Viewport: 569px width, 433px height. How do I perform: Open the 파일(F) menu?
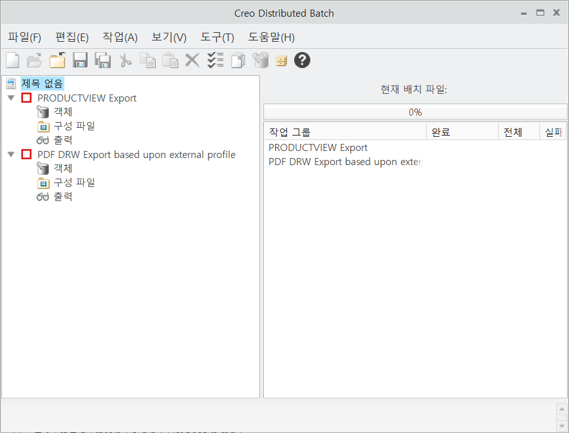click(24, 37)
